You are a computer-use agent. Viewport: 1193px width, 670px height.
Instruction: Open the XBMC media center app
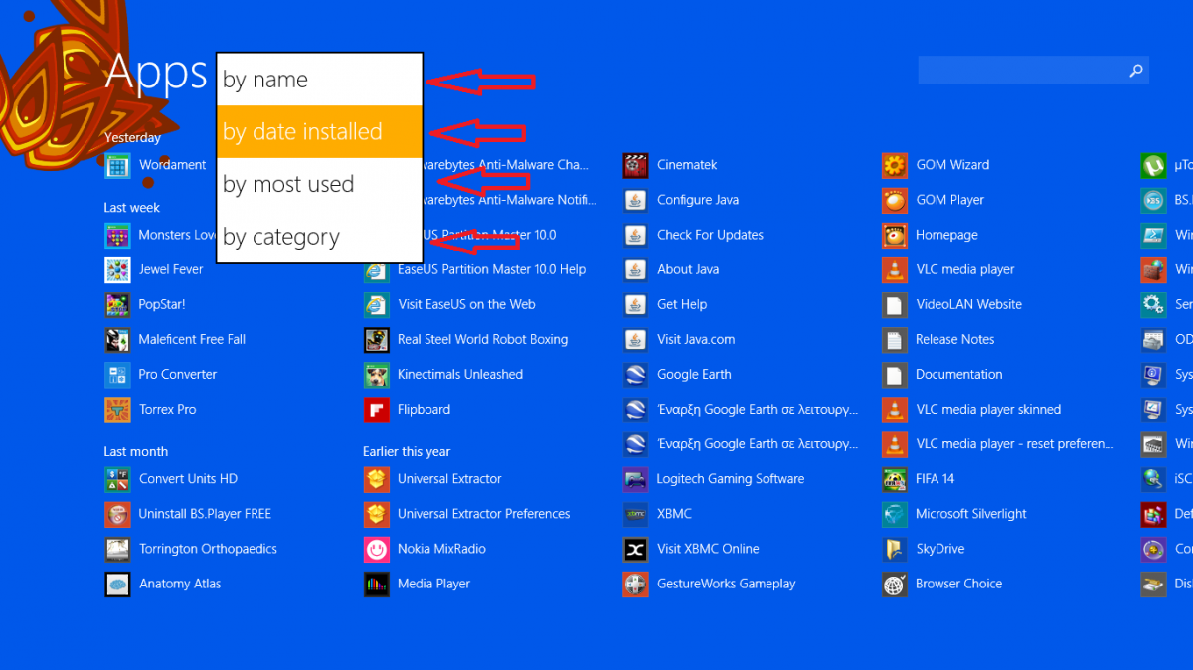coord(657,514)
